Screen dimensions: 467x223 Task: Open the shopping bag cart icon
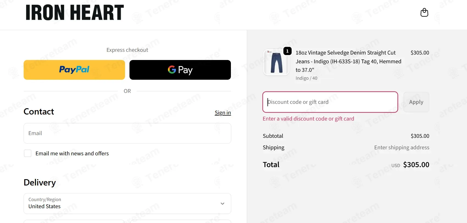point(424,13)
